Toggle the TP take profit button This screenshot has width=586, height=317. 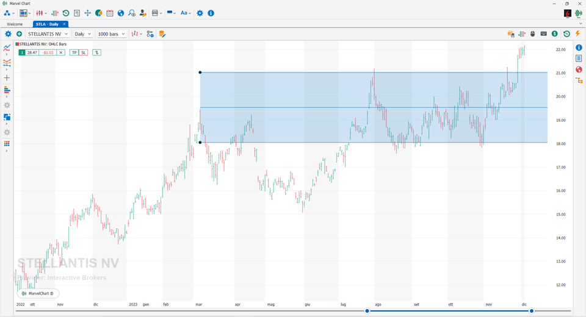point(74,52)
